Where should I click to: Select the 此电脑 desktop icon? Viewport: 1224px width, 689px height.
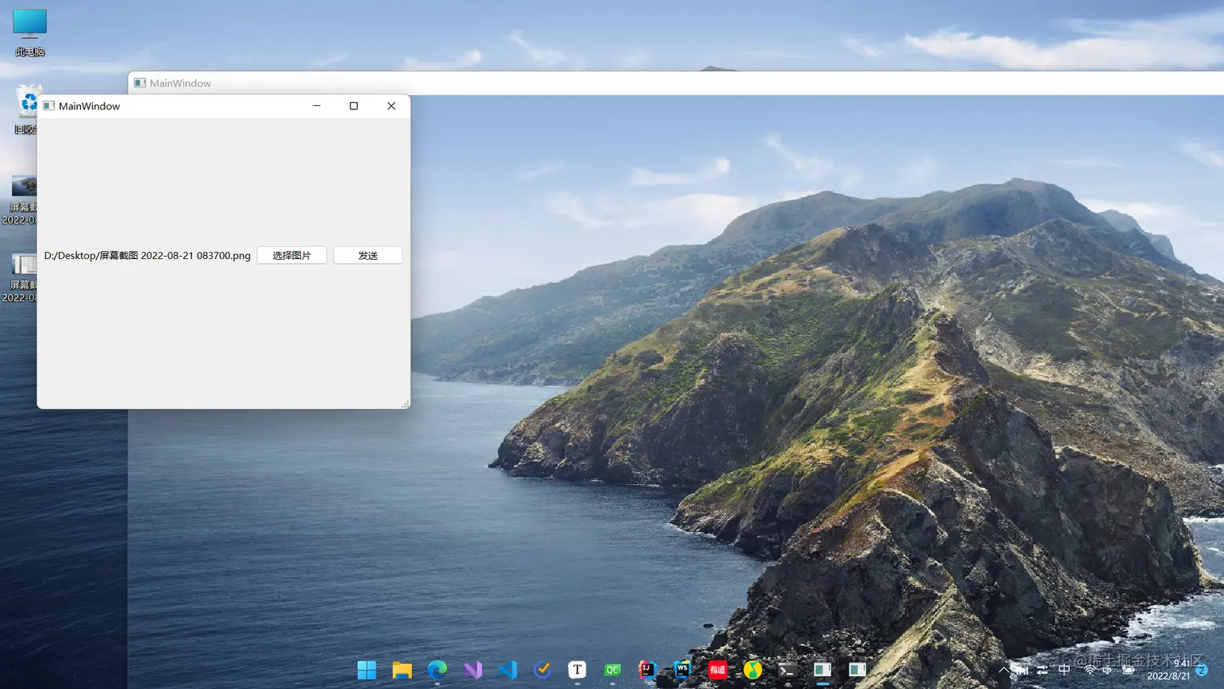pyautogui.click(x=30, y=32)
